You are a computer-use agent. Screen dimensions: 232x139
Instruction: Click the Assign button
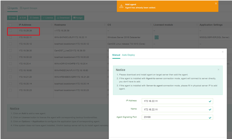[x=78, y=18]
